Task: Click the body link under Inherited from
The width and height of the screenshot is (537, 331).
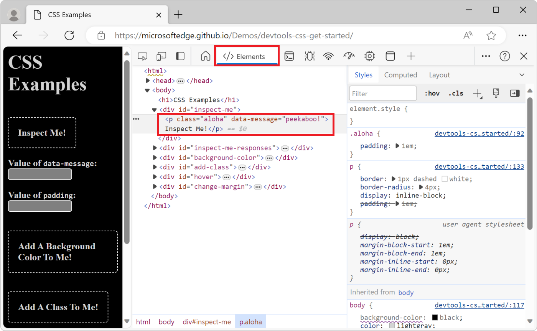Action: (406, 292)
